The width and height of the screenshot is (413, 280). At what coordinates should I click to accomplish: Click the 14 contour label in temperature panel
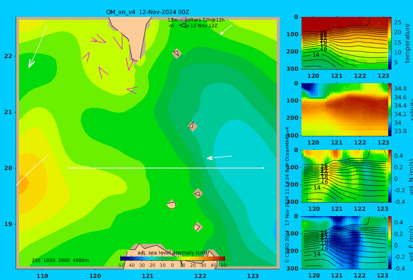point(316,55)
